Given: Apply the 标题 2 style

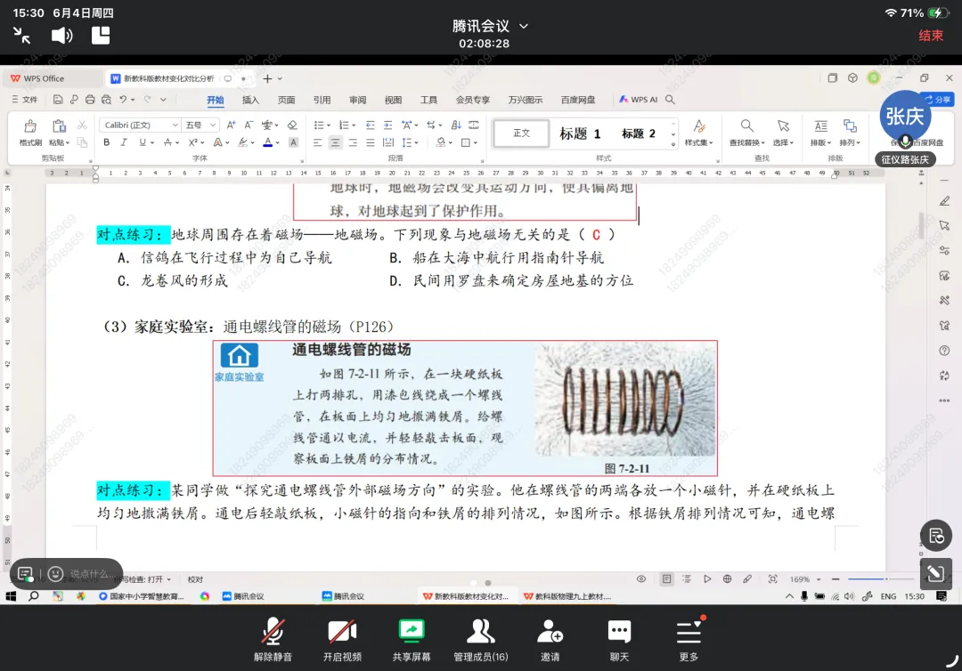Looking at the screenshot, I should tap(638, 133).
